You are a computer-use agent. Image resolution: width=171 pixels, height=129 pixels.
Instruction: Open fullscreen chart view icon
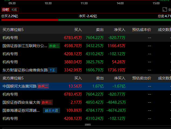165,9
